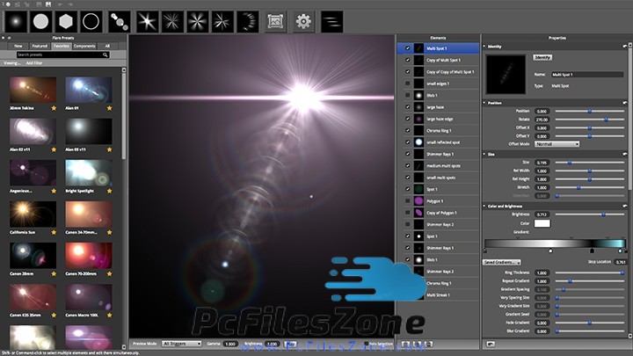Click the Lens Texture image icon
Image resolution: width=633 pixels, height=356 pixels.
275,19
